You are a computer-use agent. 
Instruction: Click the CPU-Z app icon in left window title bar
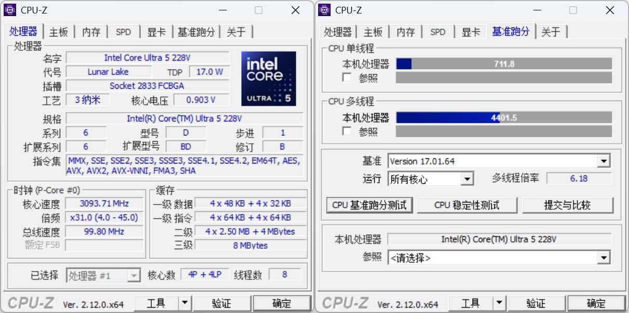point(10,10)
